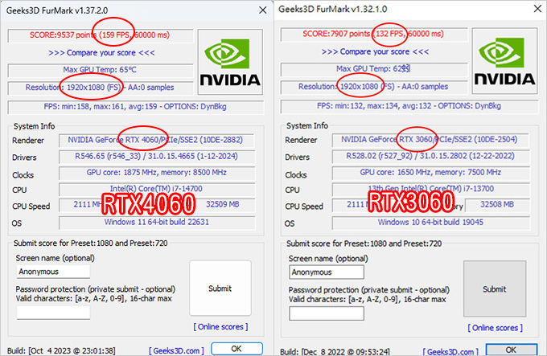Image resolution: width=547 pixels, height=356 pixels.
Task: Click Resolution 1920x1080 field in right window
Action: coord(373,86)
